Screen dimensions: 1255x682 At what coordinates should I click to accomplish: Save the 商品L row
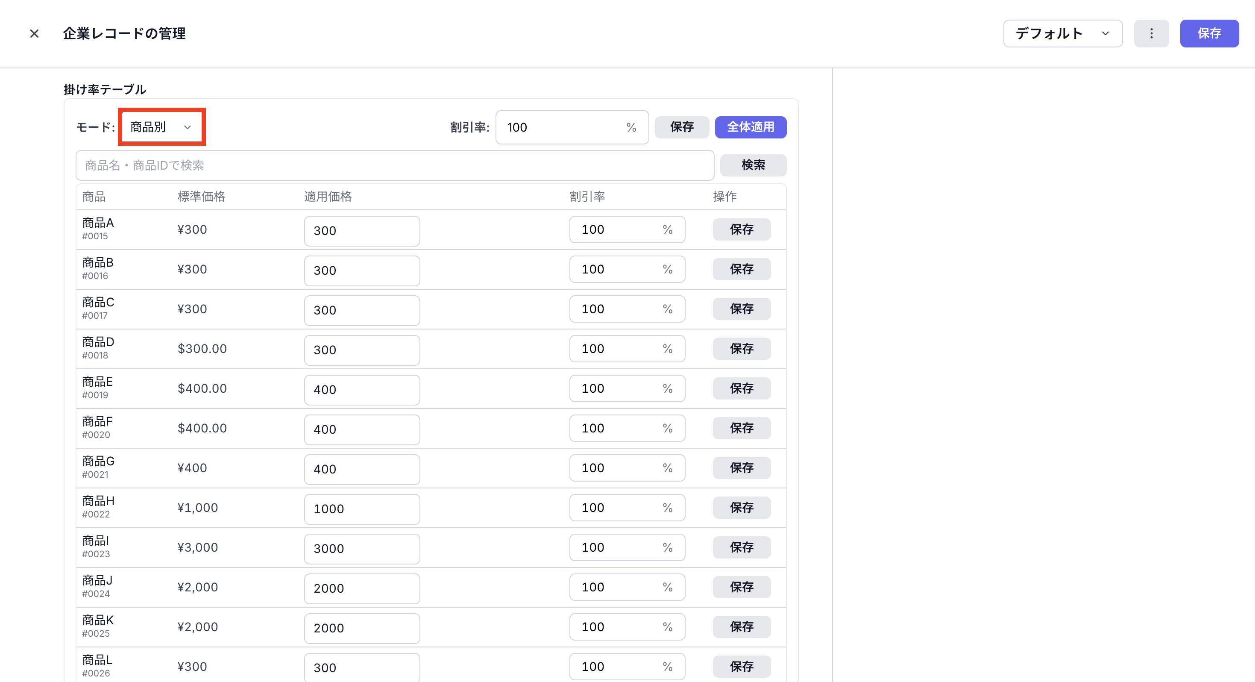click(741, 666)
